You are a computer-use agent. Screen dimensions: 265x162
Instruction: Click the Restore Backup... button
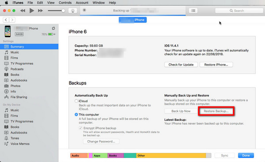coord(216,111)
